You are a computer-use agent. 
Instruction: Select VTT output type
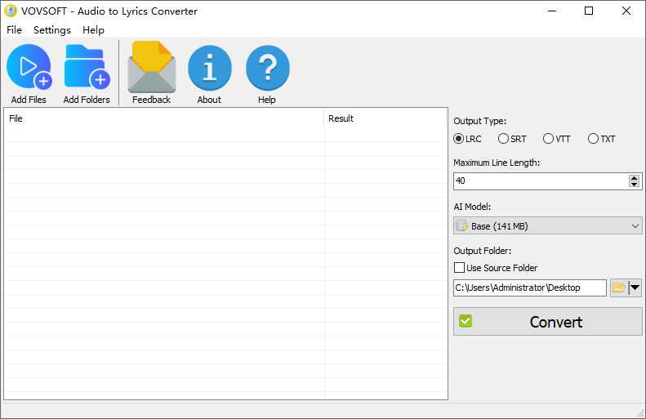point(548,139)
